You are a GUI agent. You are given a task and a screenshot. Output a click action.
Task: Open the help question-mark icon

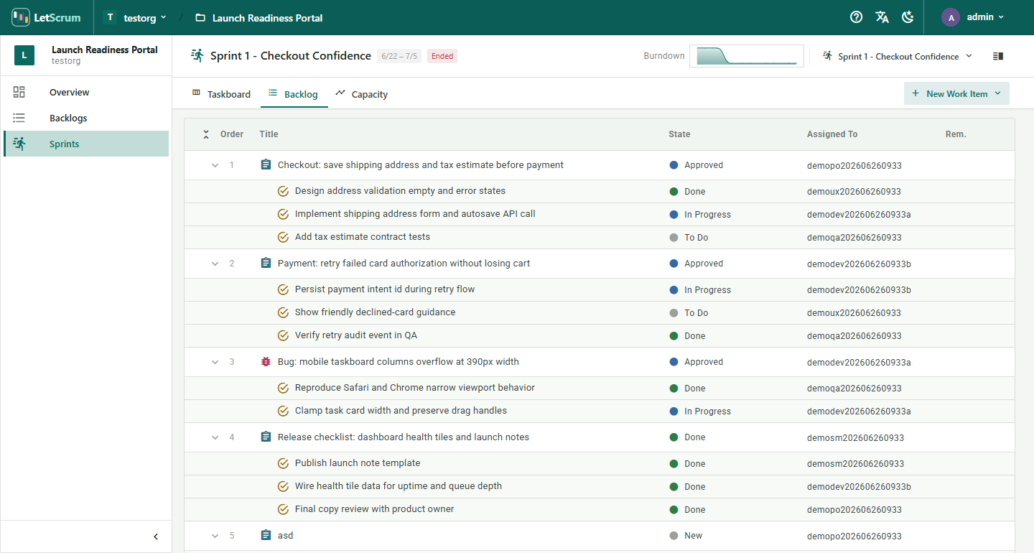coord(856,17)
